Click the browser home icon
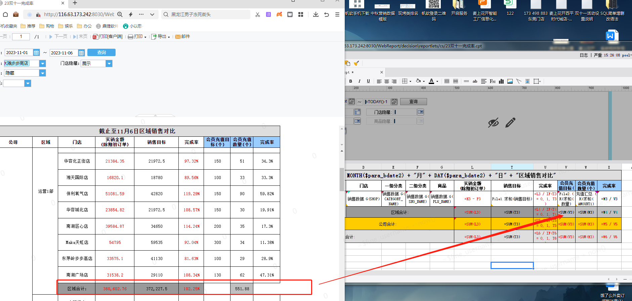The width and height of the screenshot is (632, 301). click(5, 14)
